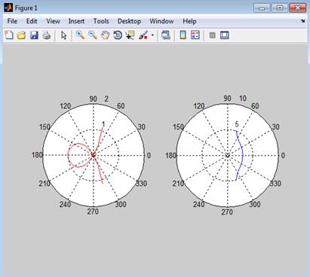Click the radius label 2 on left plot

point(106,99)
